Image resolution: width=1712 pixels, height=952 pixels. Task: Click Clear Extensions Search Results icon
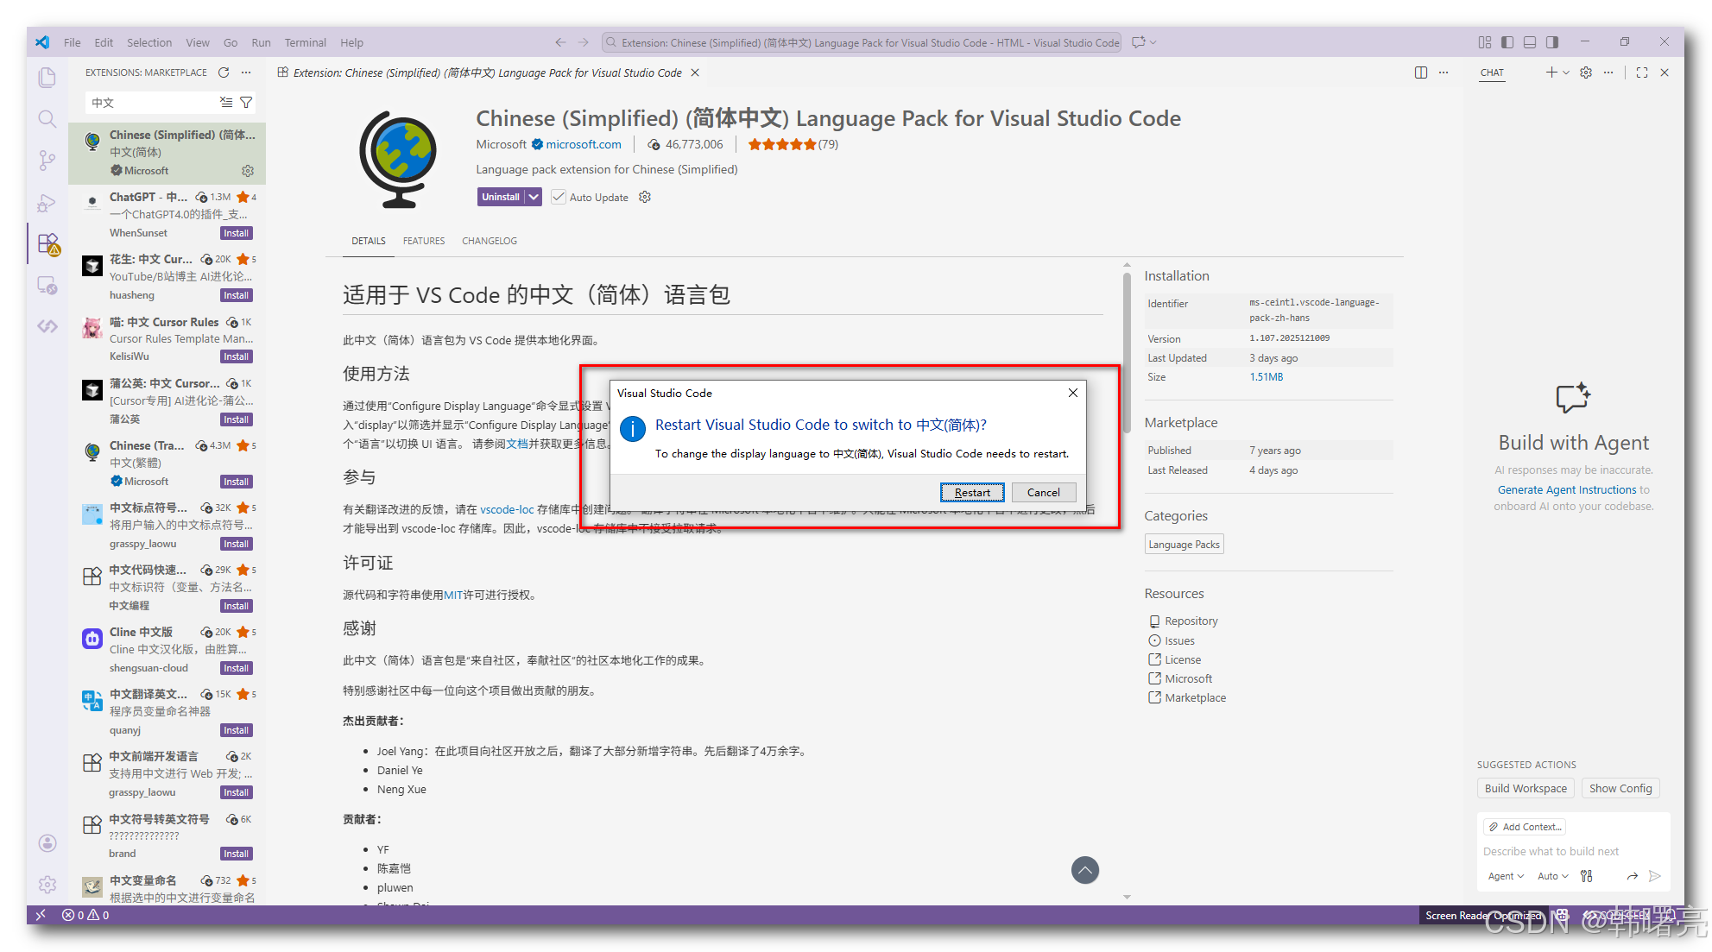[x=226, y=103]
